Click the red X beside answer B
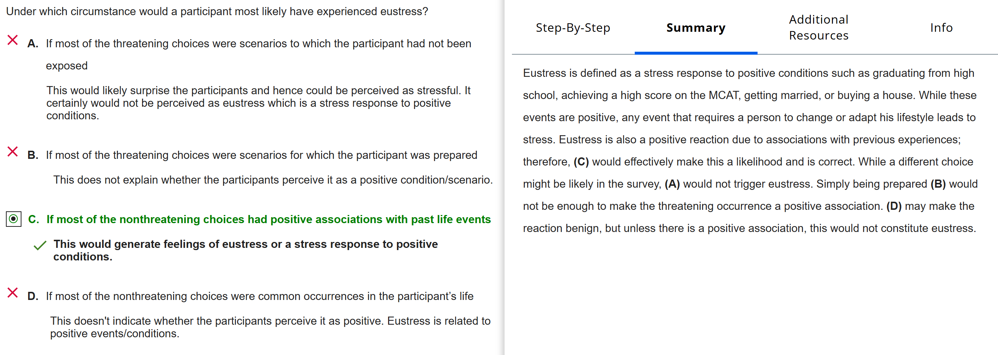Image resolution: width=998 pixels, height=355 pixels. click(13, 151)
